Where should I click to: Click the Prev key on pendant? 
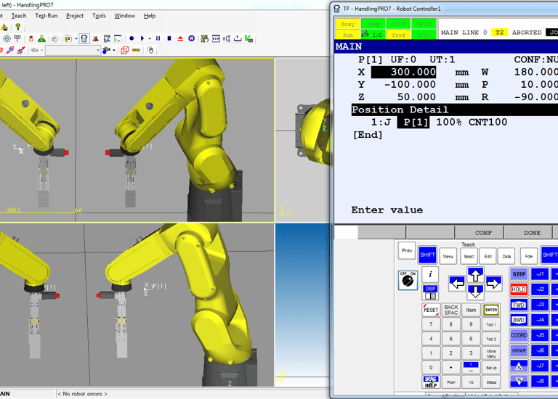(407, 251)
